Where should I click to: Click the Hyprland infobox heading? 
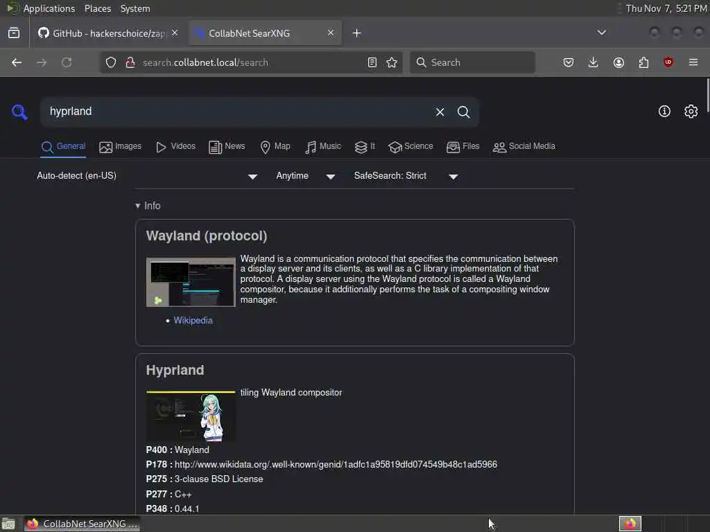[x=175, y=371]
